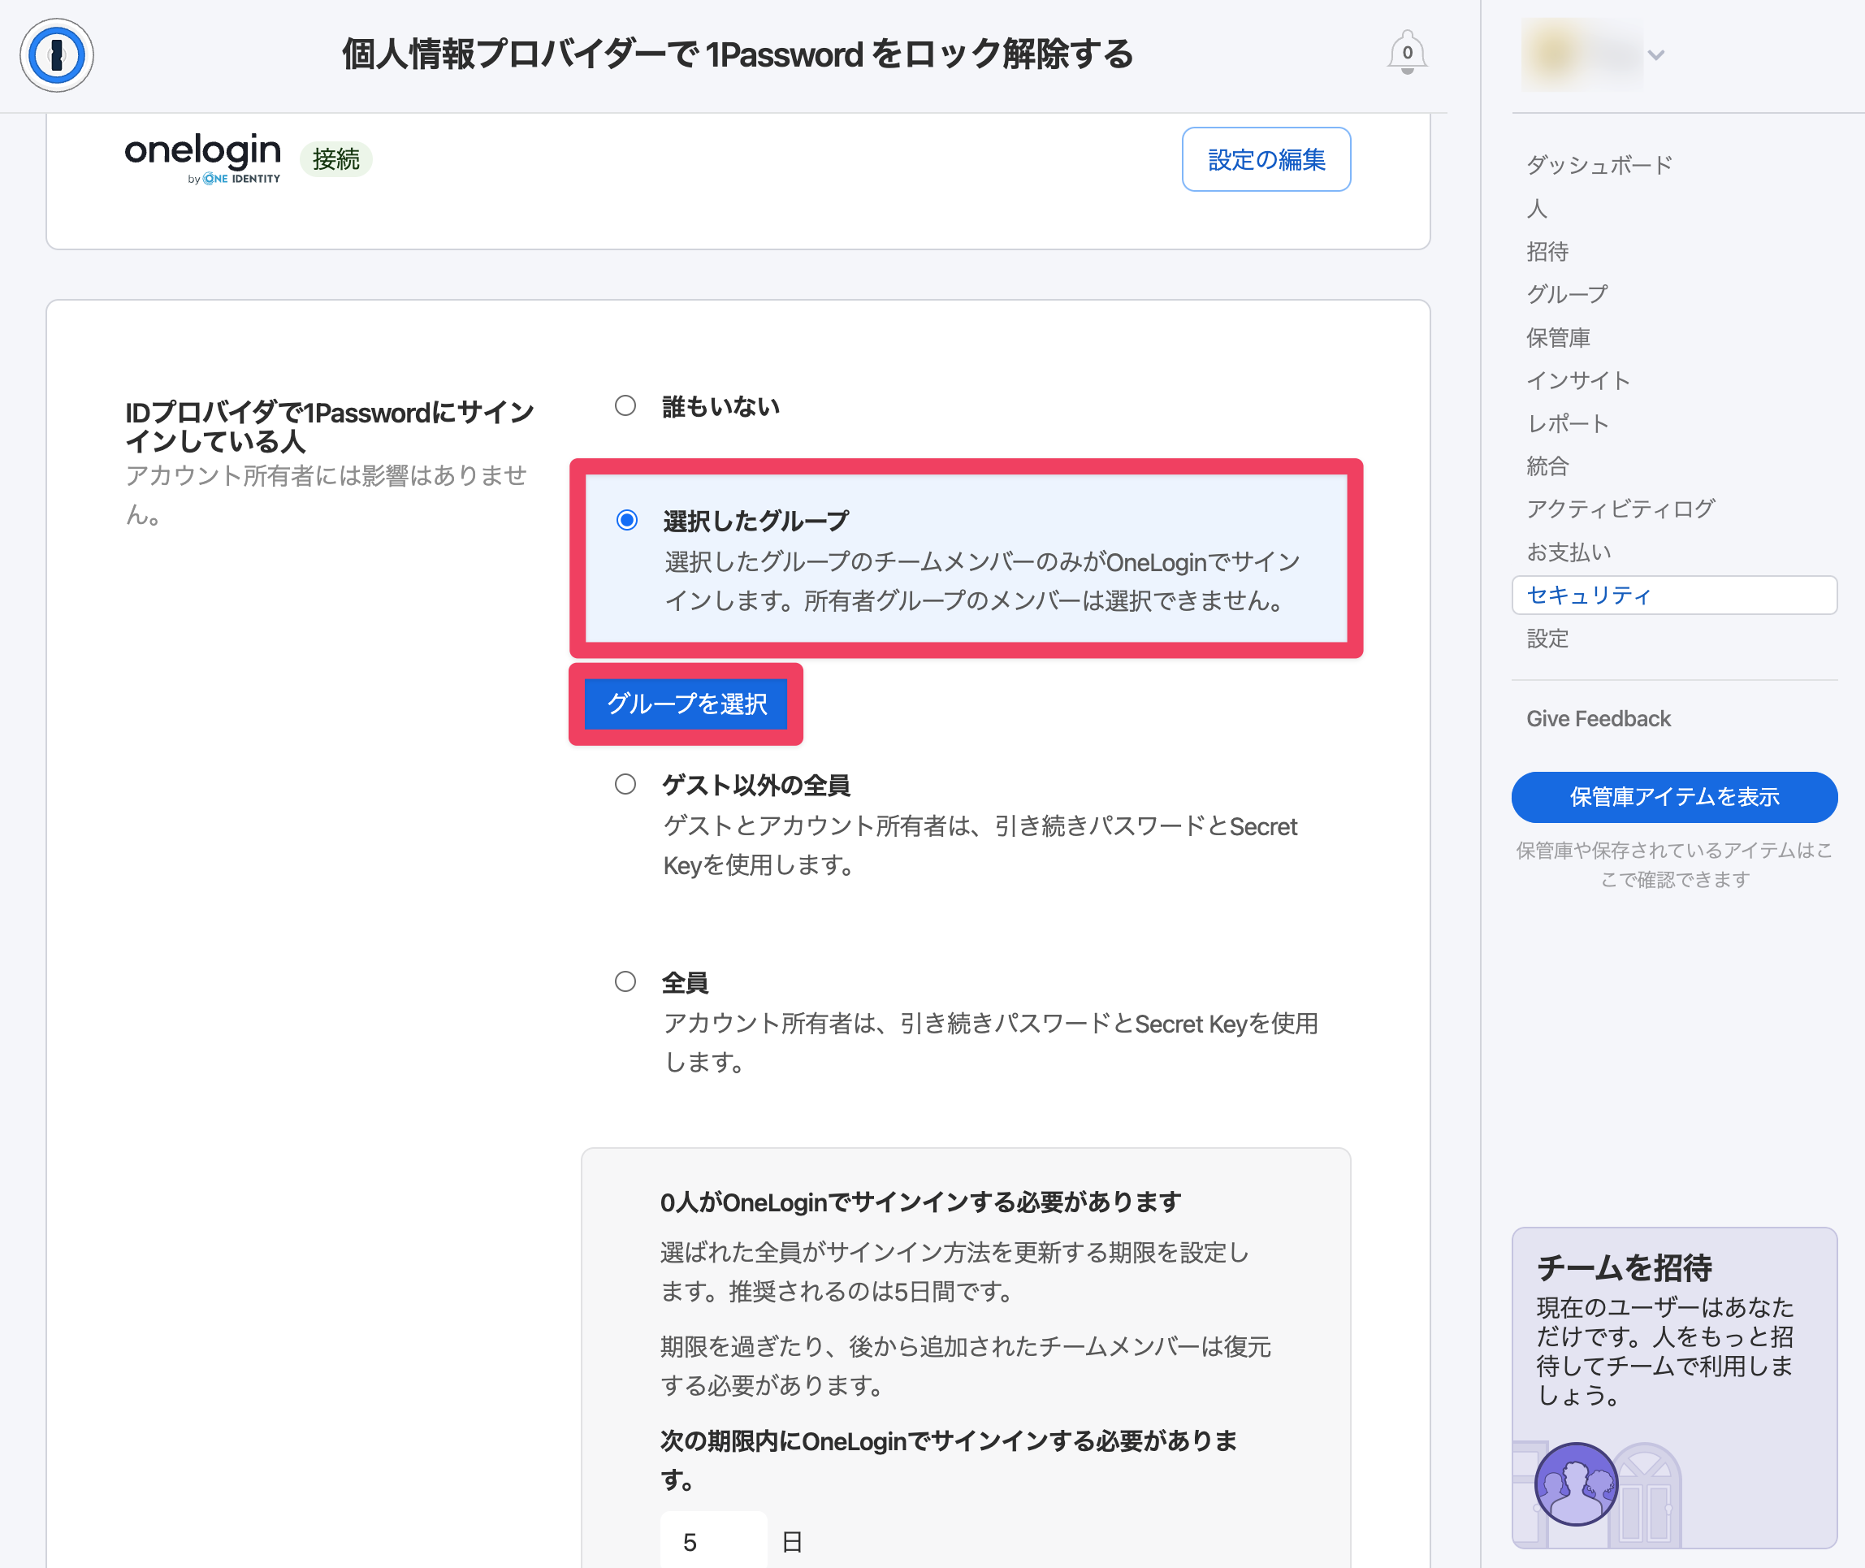Click the 接続 status badge

(x=335, y=159)
